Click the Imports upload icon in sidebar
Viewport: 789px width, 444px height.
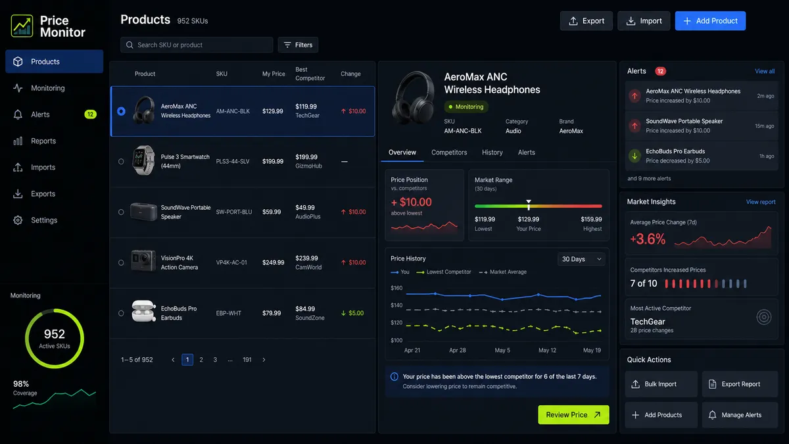18,167
